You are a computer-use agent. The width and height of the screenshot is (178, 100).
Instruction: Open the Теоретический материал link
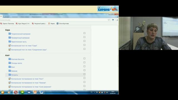click(x=21, y=34)
